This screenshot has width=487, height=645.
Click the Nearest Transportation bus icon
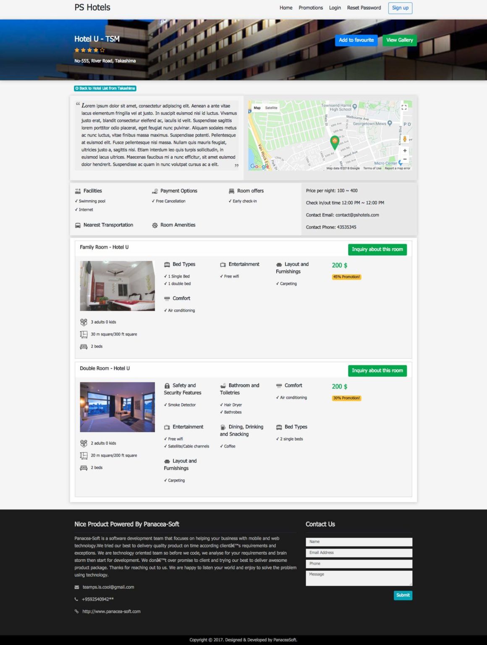pos(78,225)
